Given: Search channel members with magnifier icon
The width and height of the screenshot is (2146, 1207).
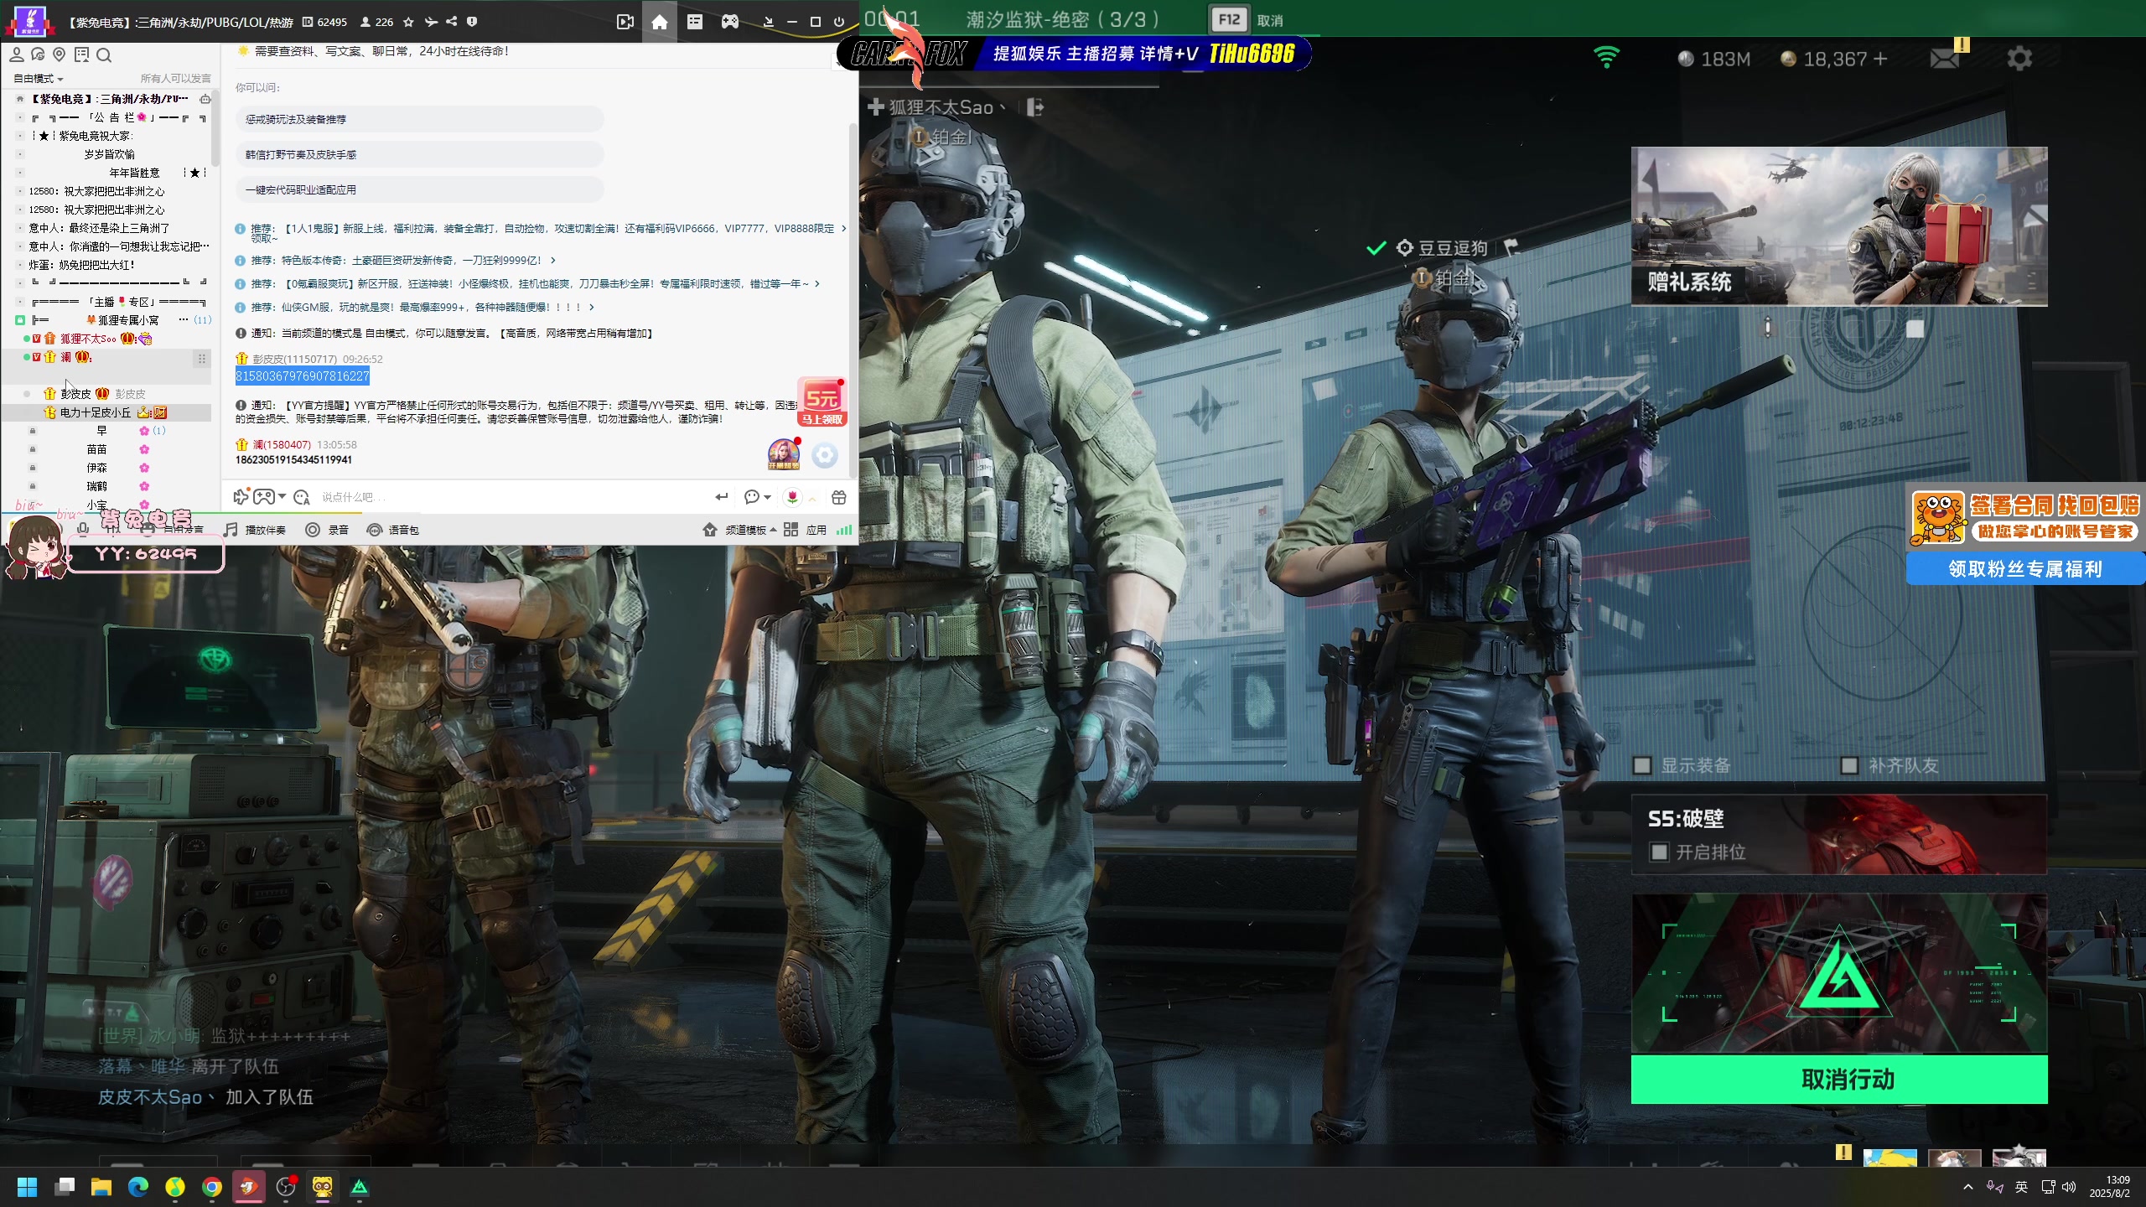Looking at the screenshot, I should [104, 55].
